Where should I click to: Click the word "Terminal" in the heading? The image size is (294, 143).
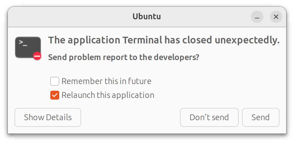coord(142,40)
